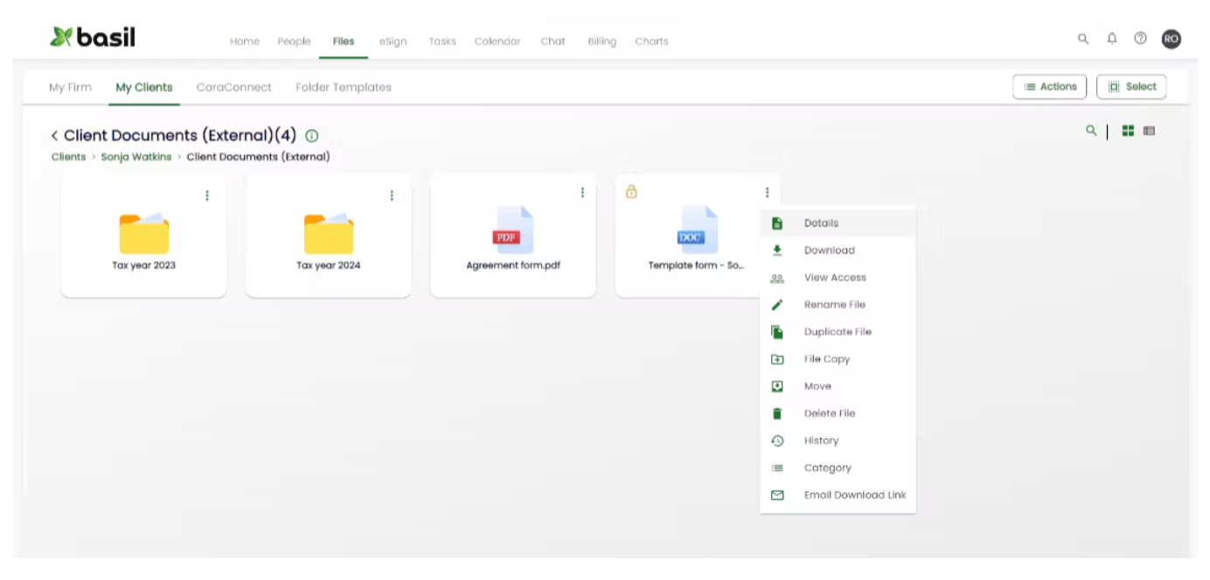
Task: Open the help question mark icon
Action: (1140, 38)
